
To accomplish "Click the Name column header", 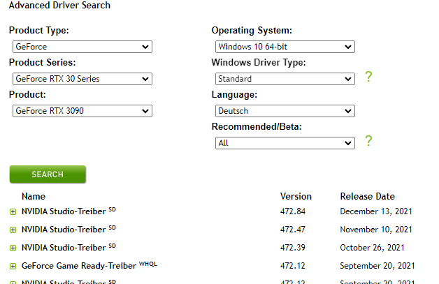I will click(34, 196).
